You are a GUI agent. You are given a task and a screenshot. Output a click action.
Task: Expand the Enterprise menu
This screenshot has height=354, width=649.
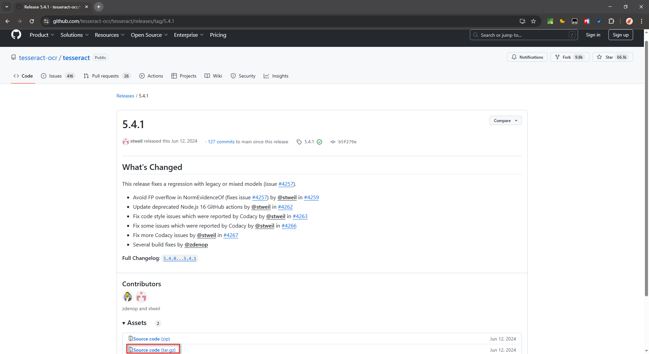tap(189, 35)
